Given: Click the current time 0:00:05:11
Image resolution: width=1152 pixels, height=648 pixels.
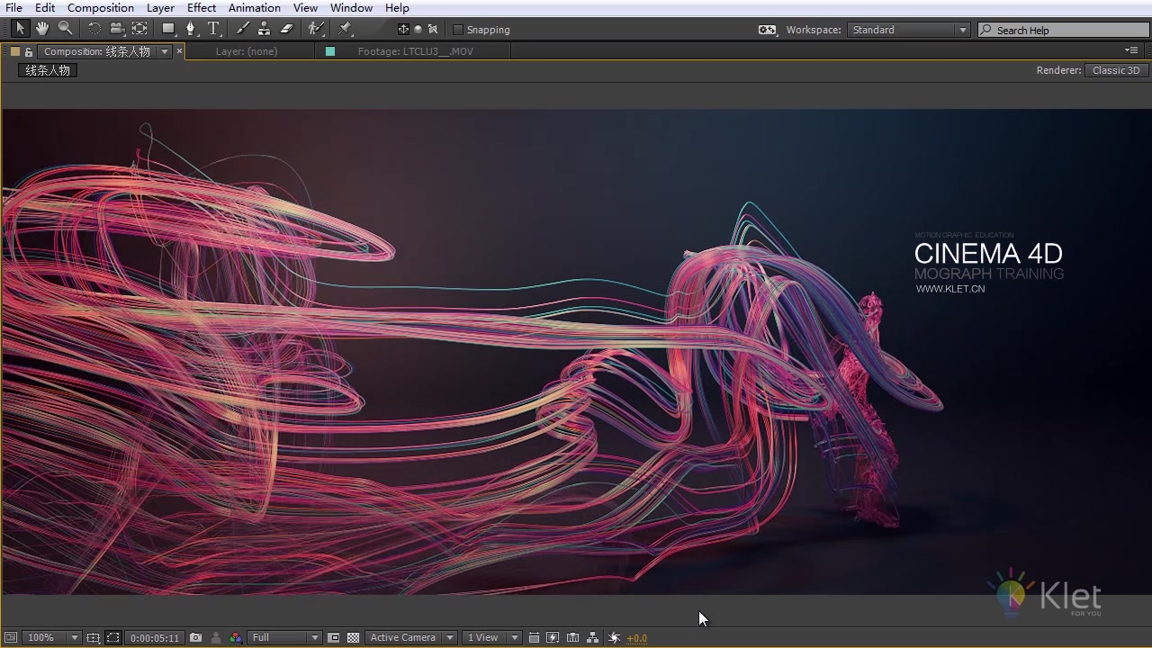Looking at the screenshot, I should click(x=155, y=638).
